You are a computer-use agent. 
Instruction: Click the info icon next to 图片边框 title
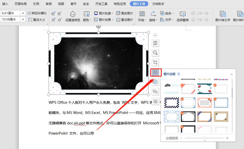coord(178,74)
